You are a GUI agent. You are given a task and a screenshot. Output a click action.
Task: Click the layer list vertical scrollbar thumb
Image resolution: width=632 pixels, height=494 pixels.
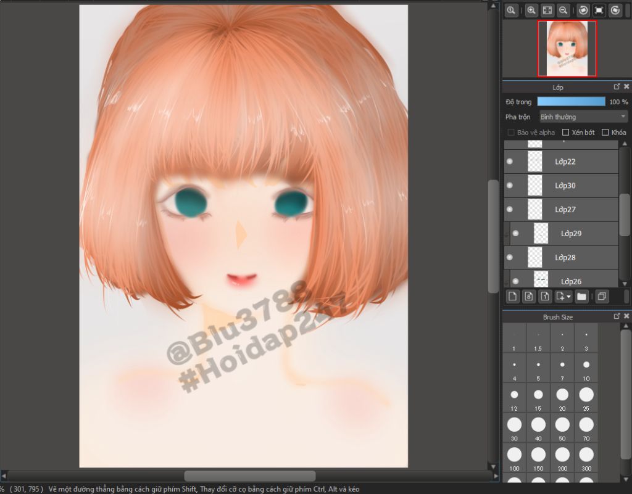(x=625, y=215)
